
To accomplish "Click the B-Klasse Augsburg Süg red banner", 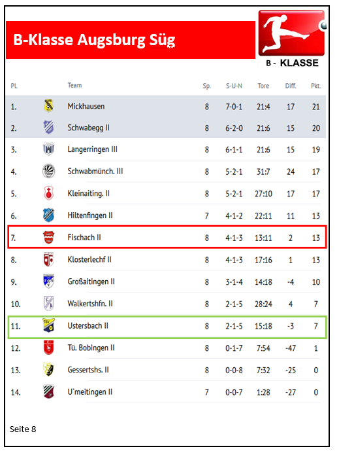I will tap(131, 40).
